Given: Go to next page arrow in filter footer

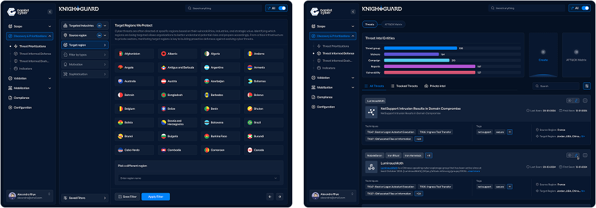Looking at the screenshot, I should 280,197.
